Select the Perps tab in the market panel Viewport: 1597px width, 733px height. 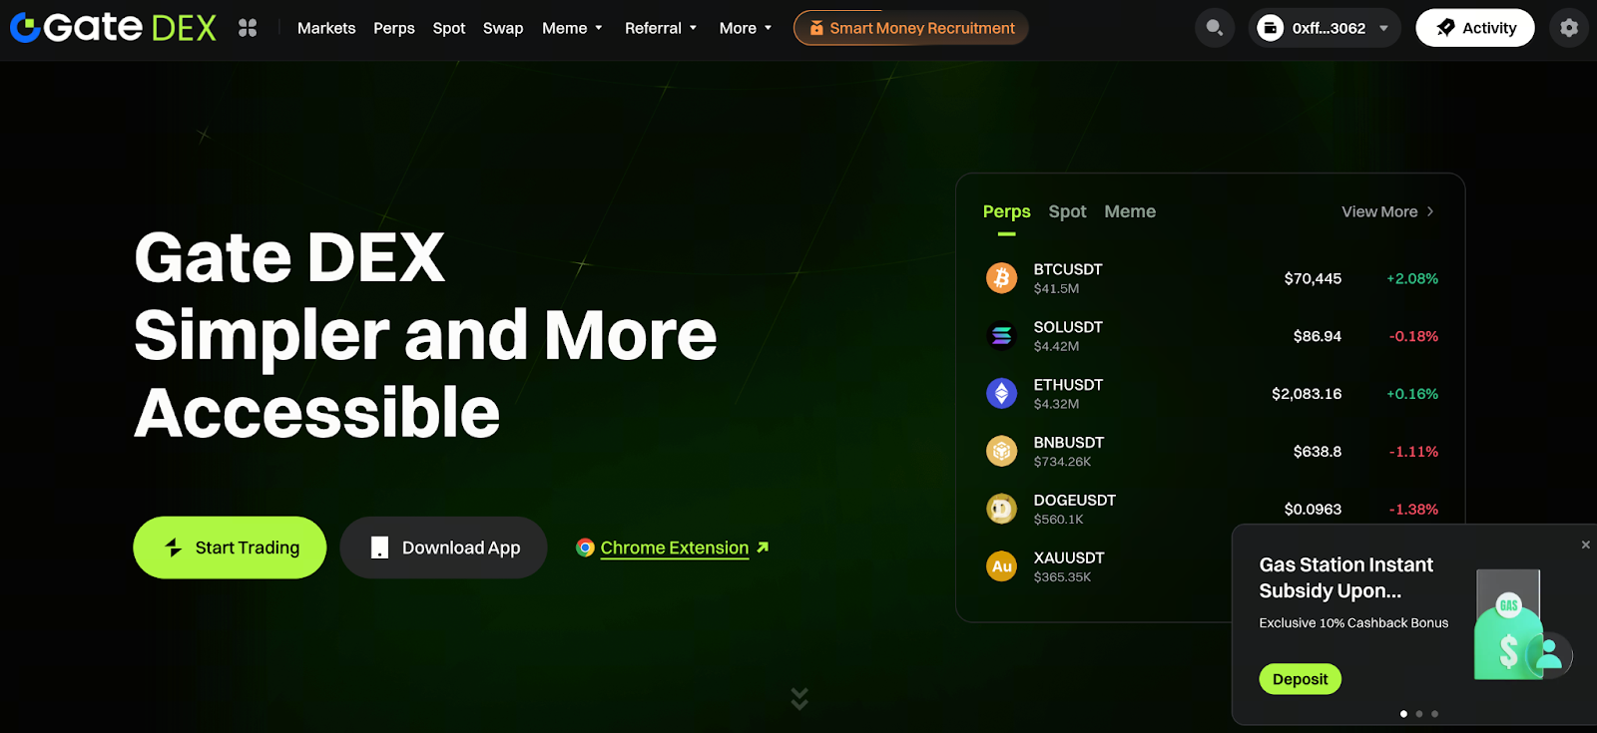[1006, 211]
